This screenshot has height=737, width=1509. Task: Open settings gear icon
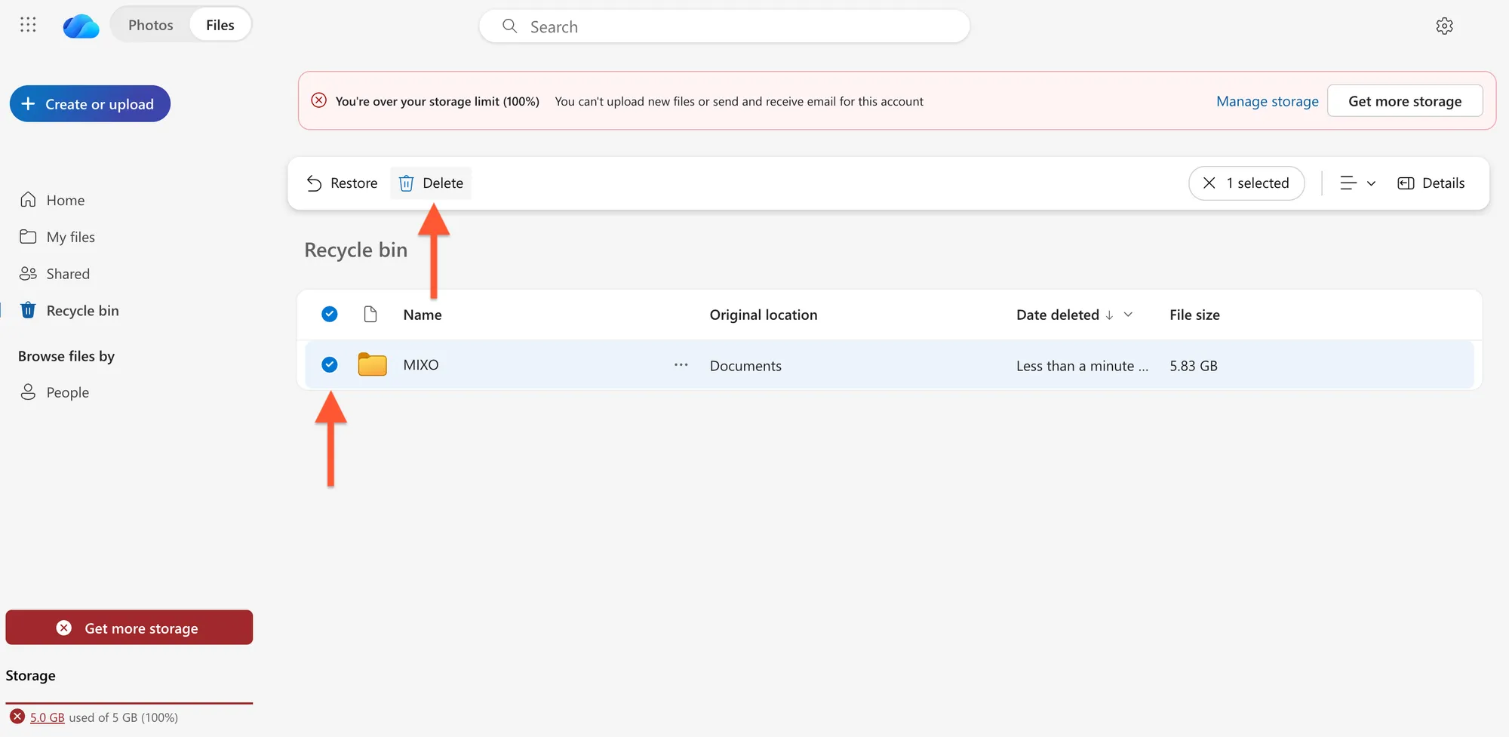[1444, 26]
